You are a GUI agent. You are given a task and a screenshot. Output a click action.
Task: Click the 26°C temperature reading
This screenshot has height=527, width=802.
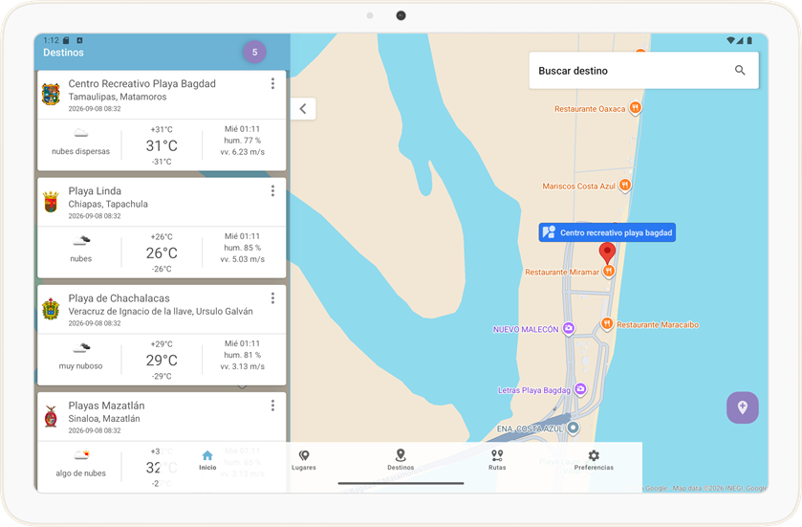click(x=162, y=253)
